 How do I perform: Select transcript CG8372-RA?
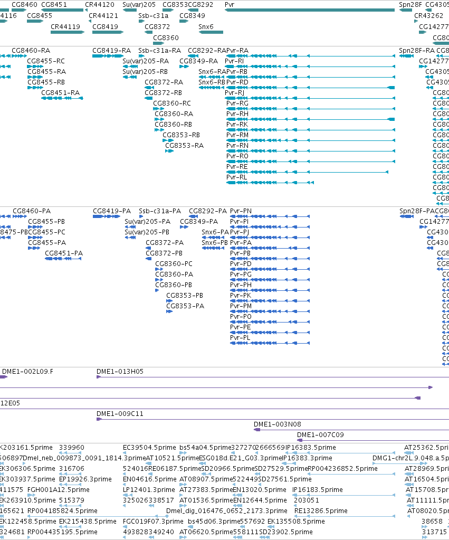164,82
